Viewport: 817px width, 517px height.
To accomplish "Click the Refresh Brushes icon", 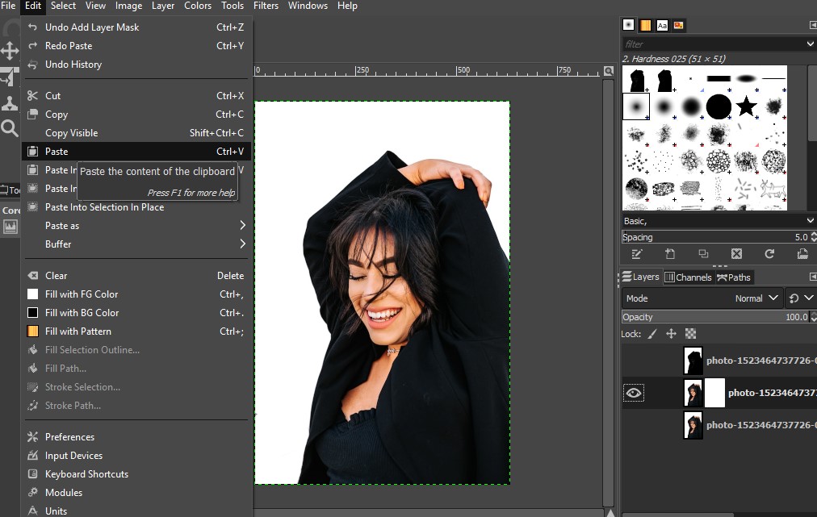I will pos(769,254).
